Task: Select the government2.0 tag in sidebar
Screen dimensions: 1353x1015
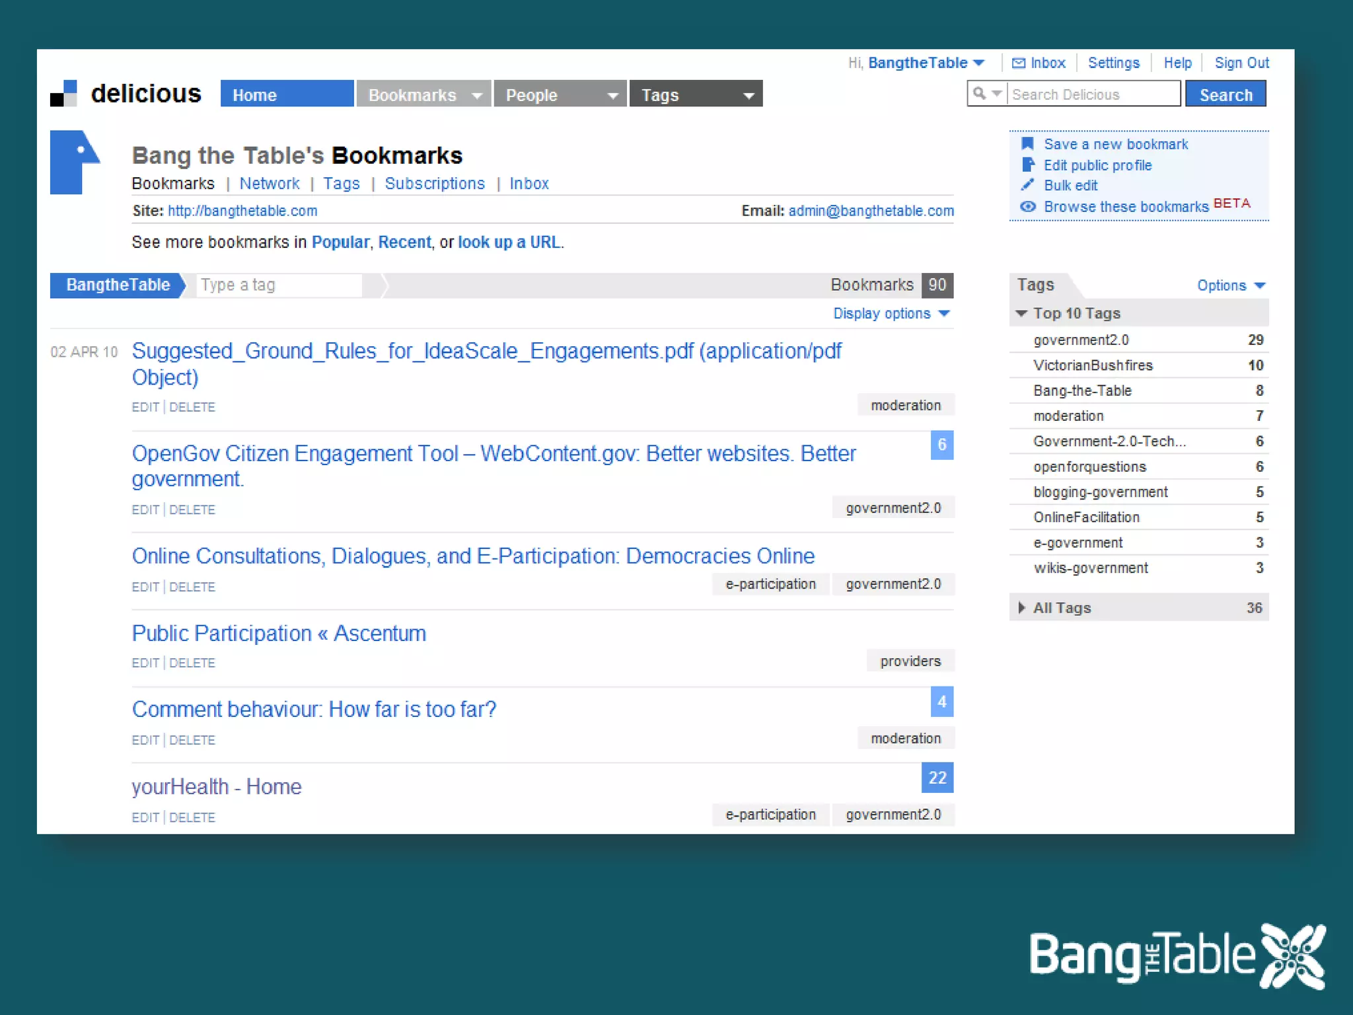Action: click(x=1081, y=340)
